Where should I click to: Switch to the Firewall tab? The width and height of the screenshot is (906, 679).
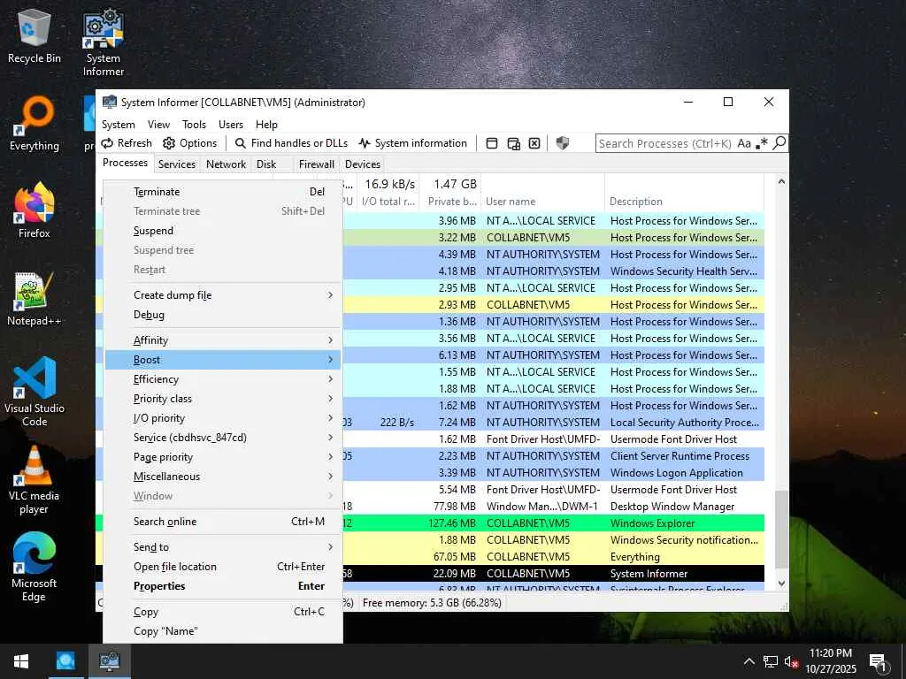pos(316,164)
